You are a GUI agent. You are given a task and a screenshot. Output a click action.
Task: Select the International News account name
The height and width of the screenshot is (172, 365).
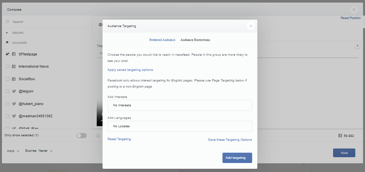click(x=34, y=66)
